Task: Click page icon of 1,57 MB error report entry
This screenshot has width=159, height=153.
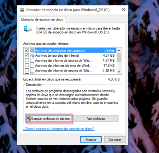Action: pos(32,60)
